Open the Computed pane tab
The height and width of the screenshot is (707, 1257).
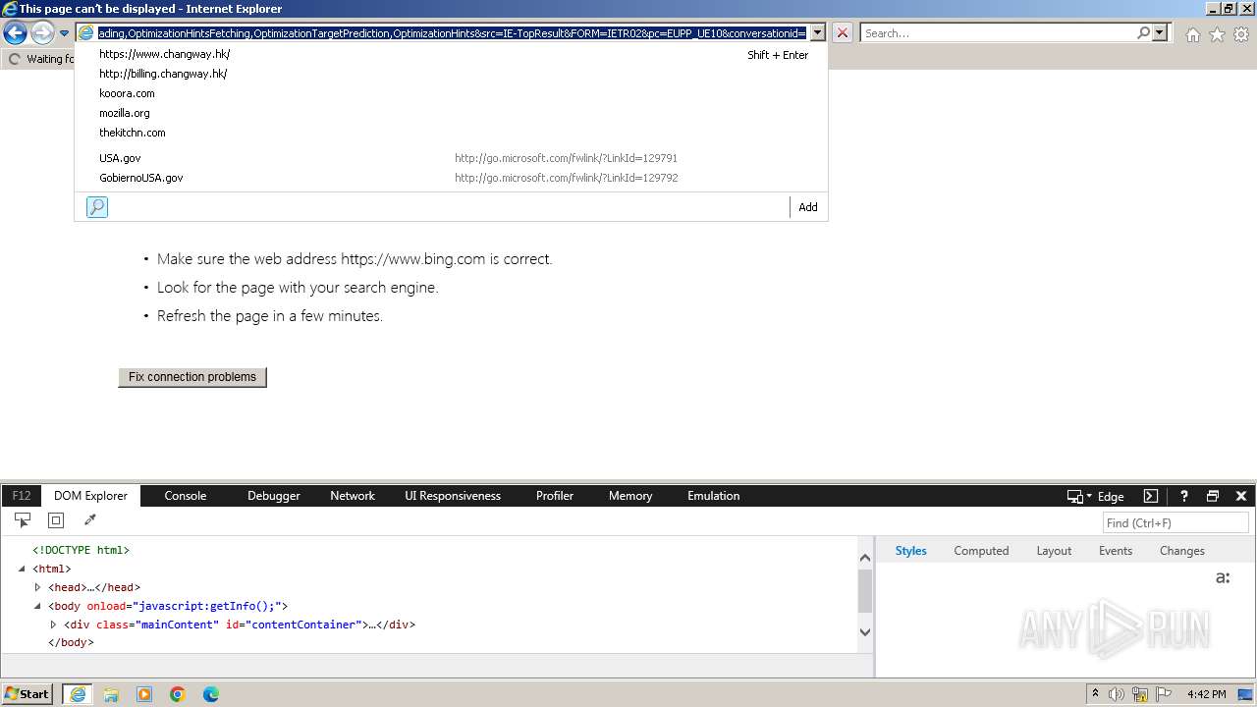[x=981, y=551]
